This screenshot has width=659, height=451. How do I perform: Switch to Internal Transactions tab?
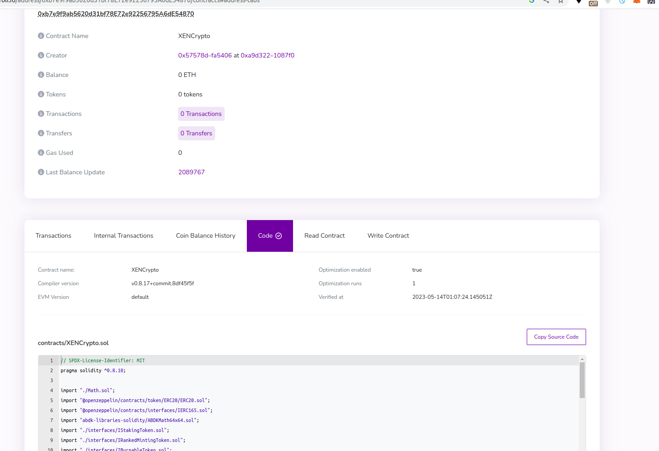click(124, 236)
